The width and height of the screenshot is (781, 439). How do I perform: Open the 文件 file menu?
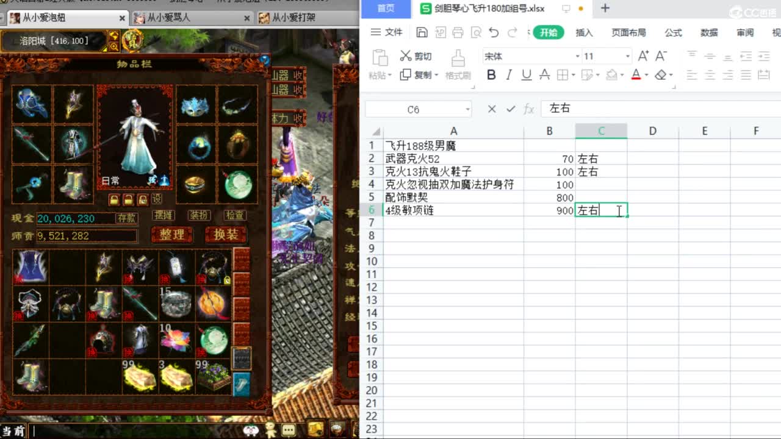[387, 32]
